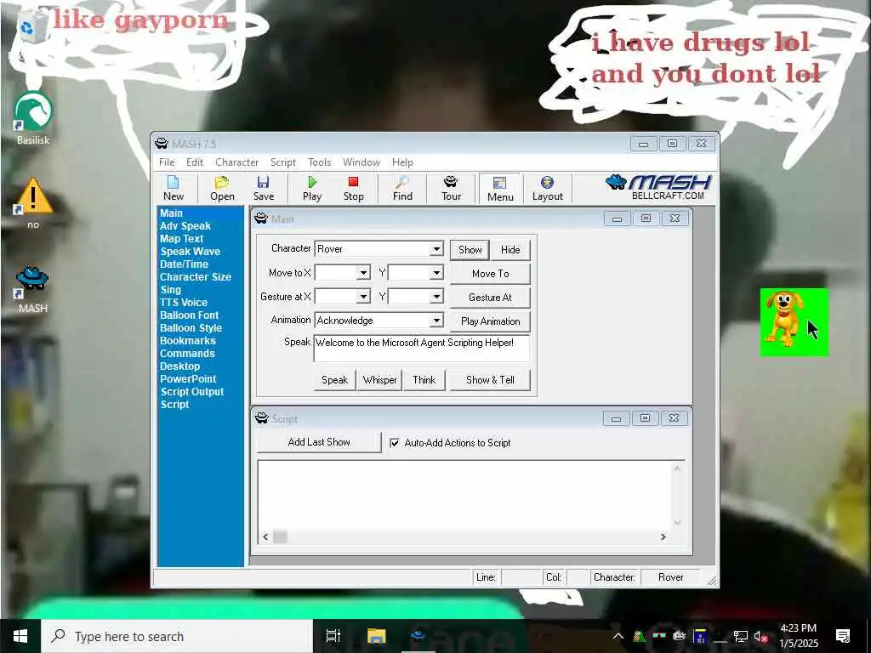Image resolution: width=871 pixels, height=653 pixels.
Task: Open the Move to X dropdown
Action: click(363, 273)
